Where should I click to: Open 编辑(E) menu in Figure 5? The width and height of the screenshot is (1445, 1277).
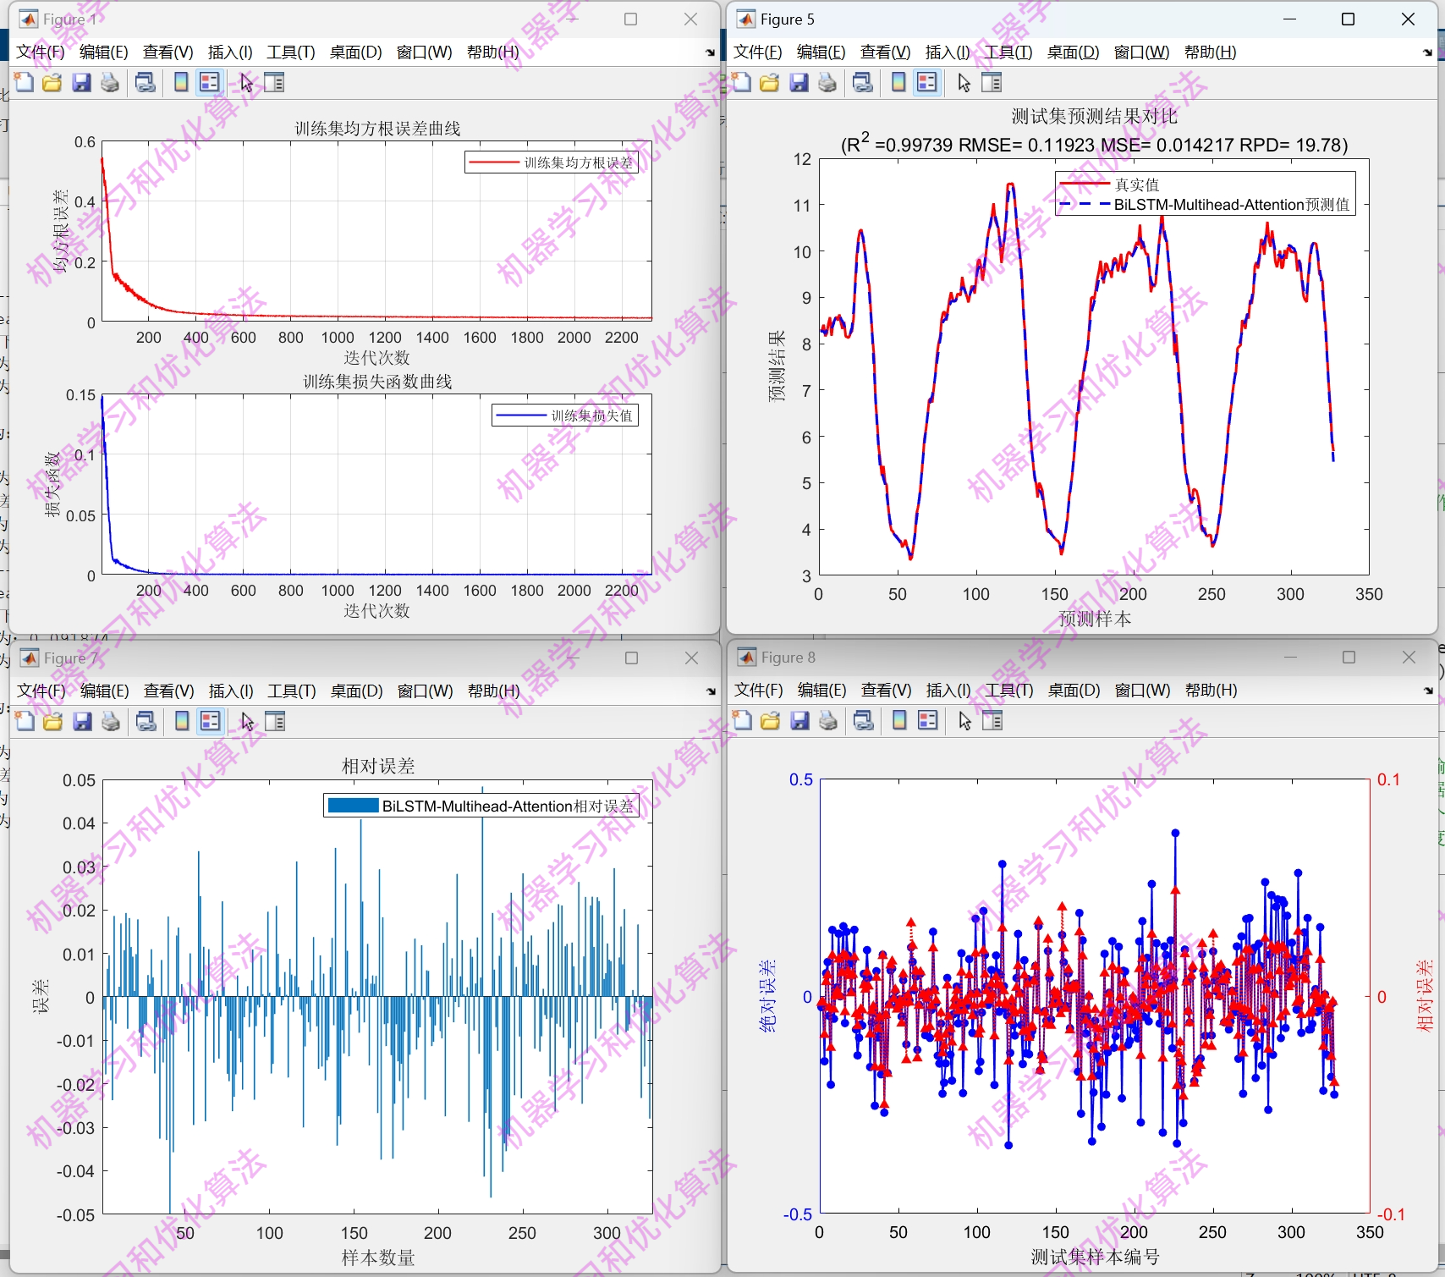tap(821, 52)
